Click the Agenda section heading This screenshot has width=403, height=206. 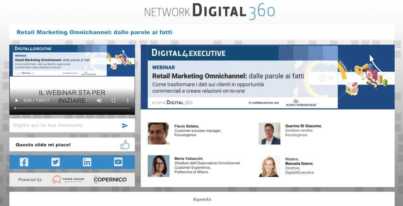(202, 199)
